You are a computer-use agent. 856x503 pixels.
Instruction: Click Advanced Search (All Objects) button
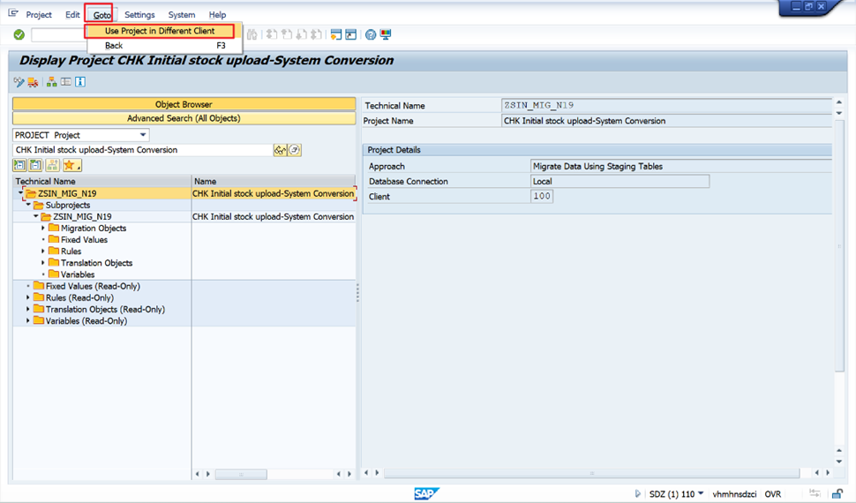pos(184,118)
